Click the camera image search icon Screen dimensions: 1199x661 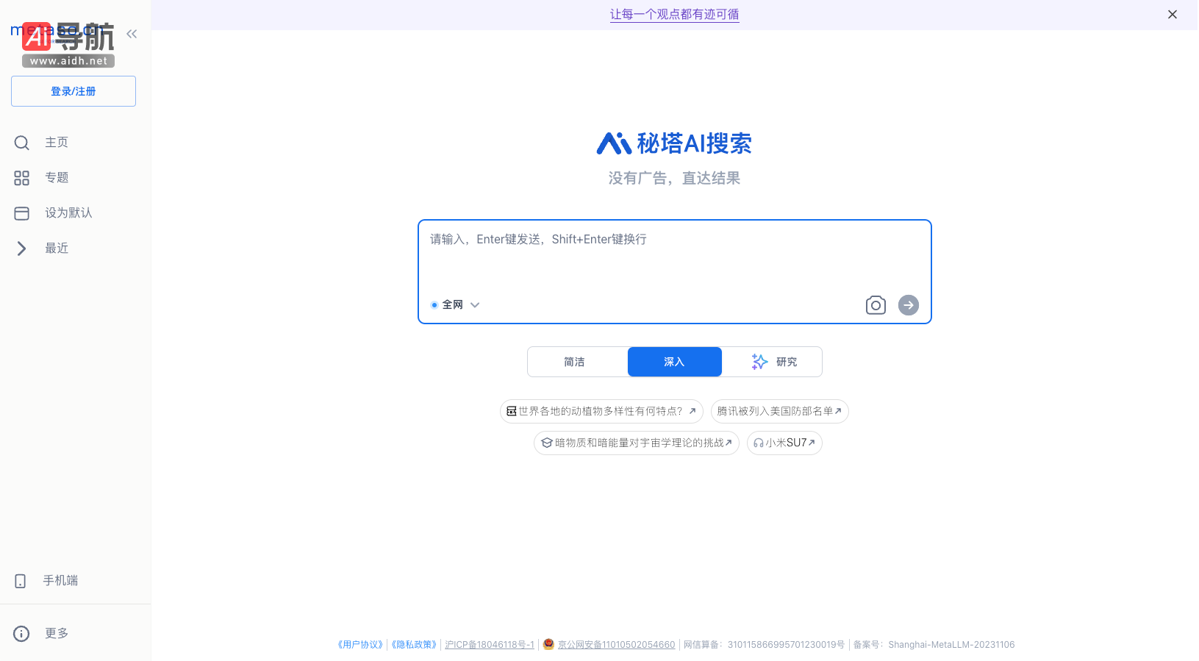tap(875, 305)
